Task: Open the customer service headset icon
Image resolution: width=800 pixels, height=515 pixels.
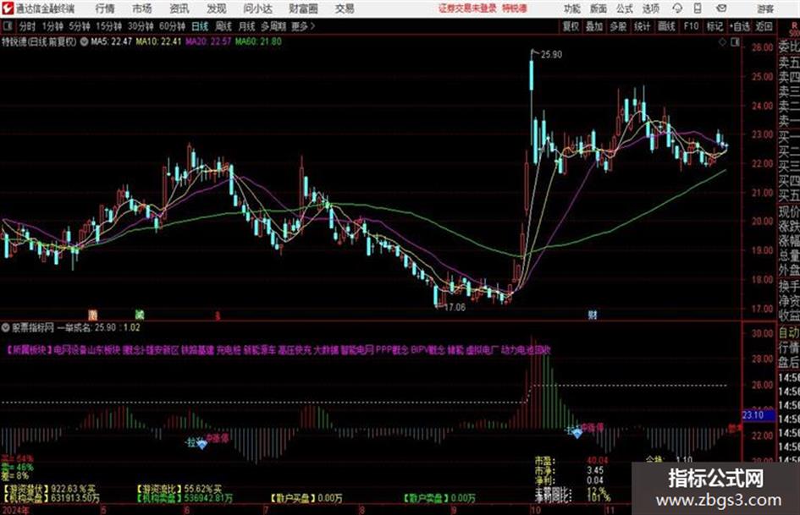Action: (677, 8)
